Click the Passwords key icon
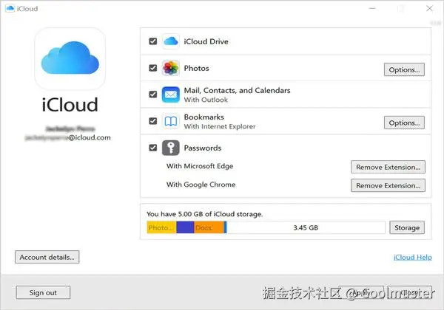This screenshot has height=310, width=444. click(x=171, y=148)
